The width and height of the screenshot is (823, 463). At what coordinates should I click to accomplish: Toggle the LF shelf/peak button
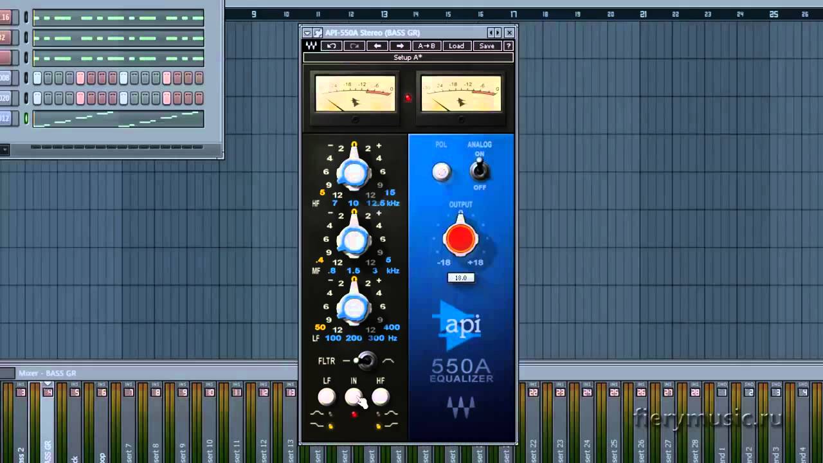327,397
